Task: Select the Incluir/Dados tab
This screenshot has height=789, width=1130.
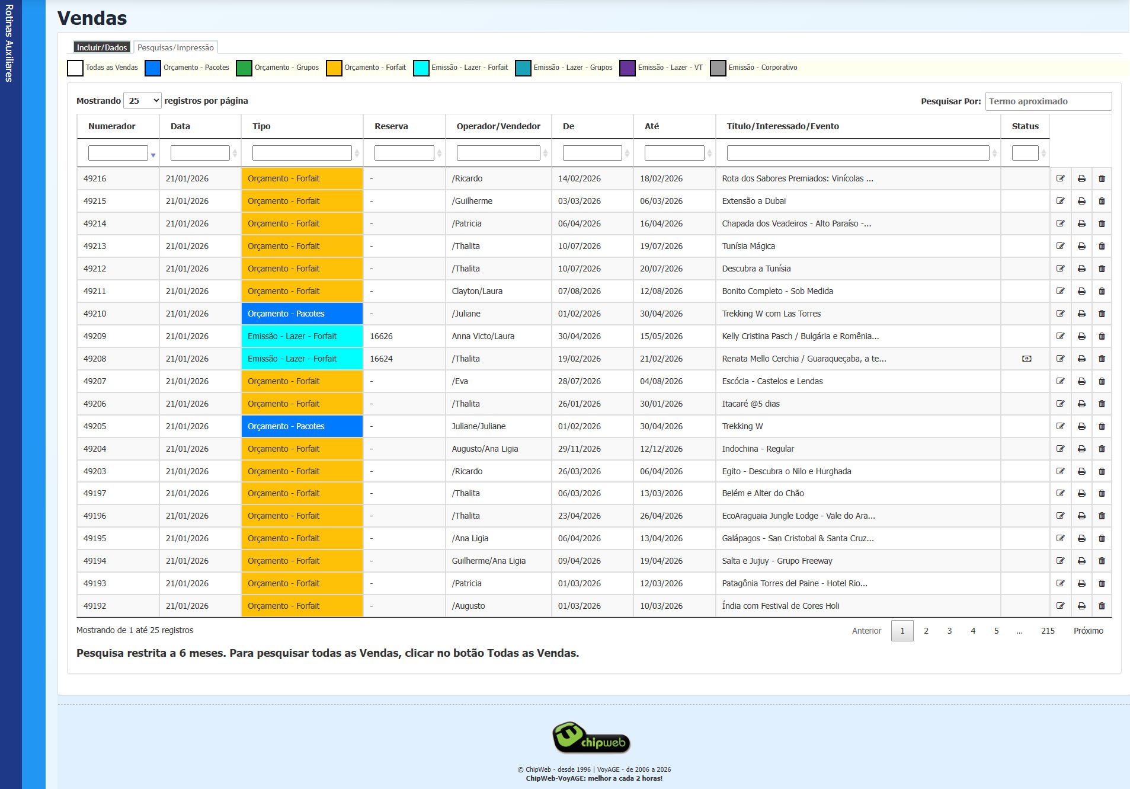Action: (x=102, y=47)
